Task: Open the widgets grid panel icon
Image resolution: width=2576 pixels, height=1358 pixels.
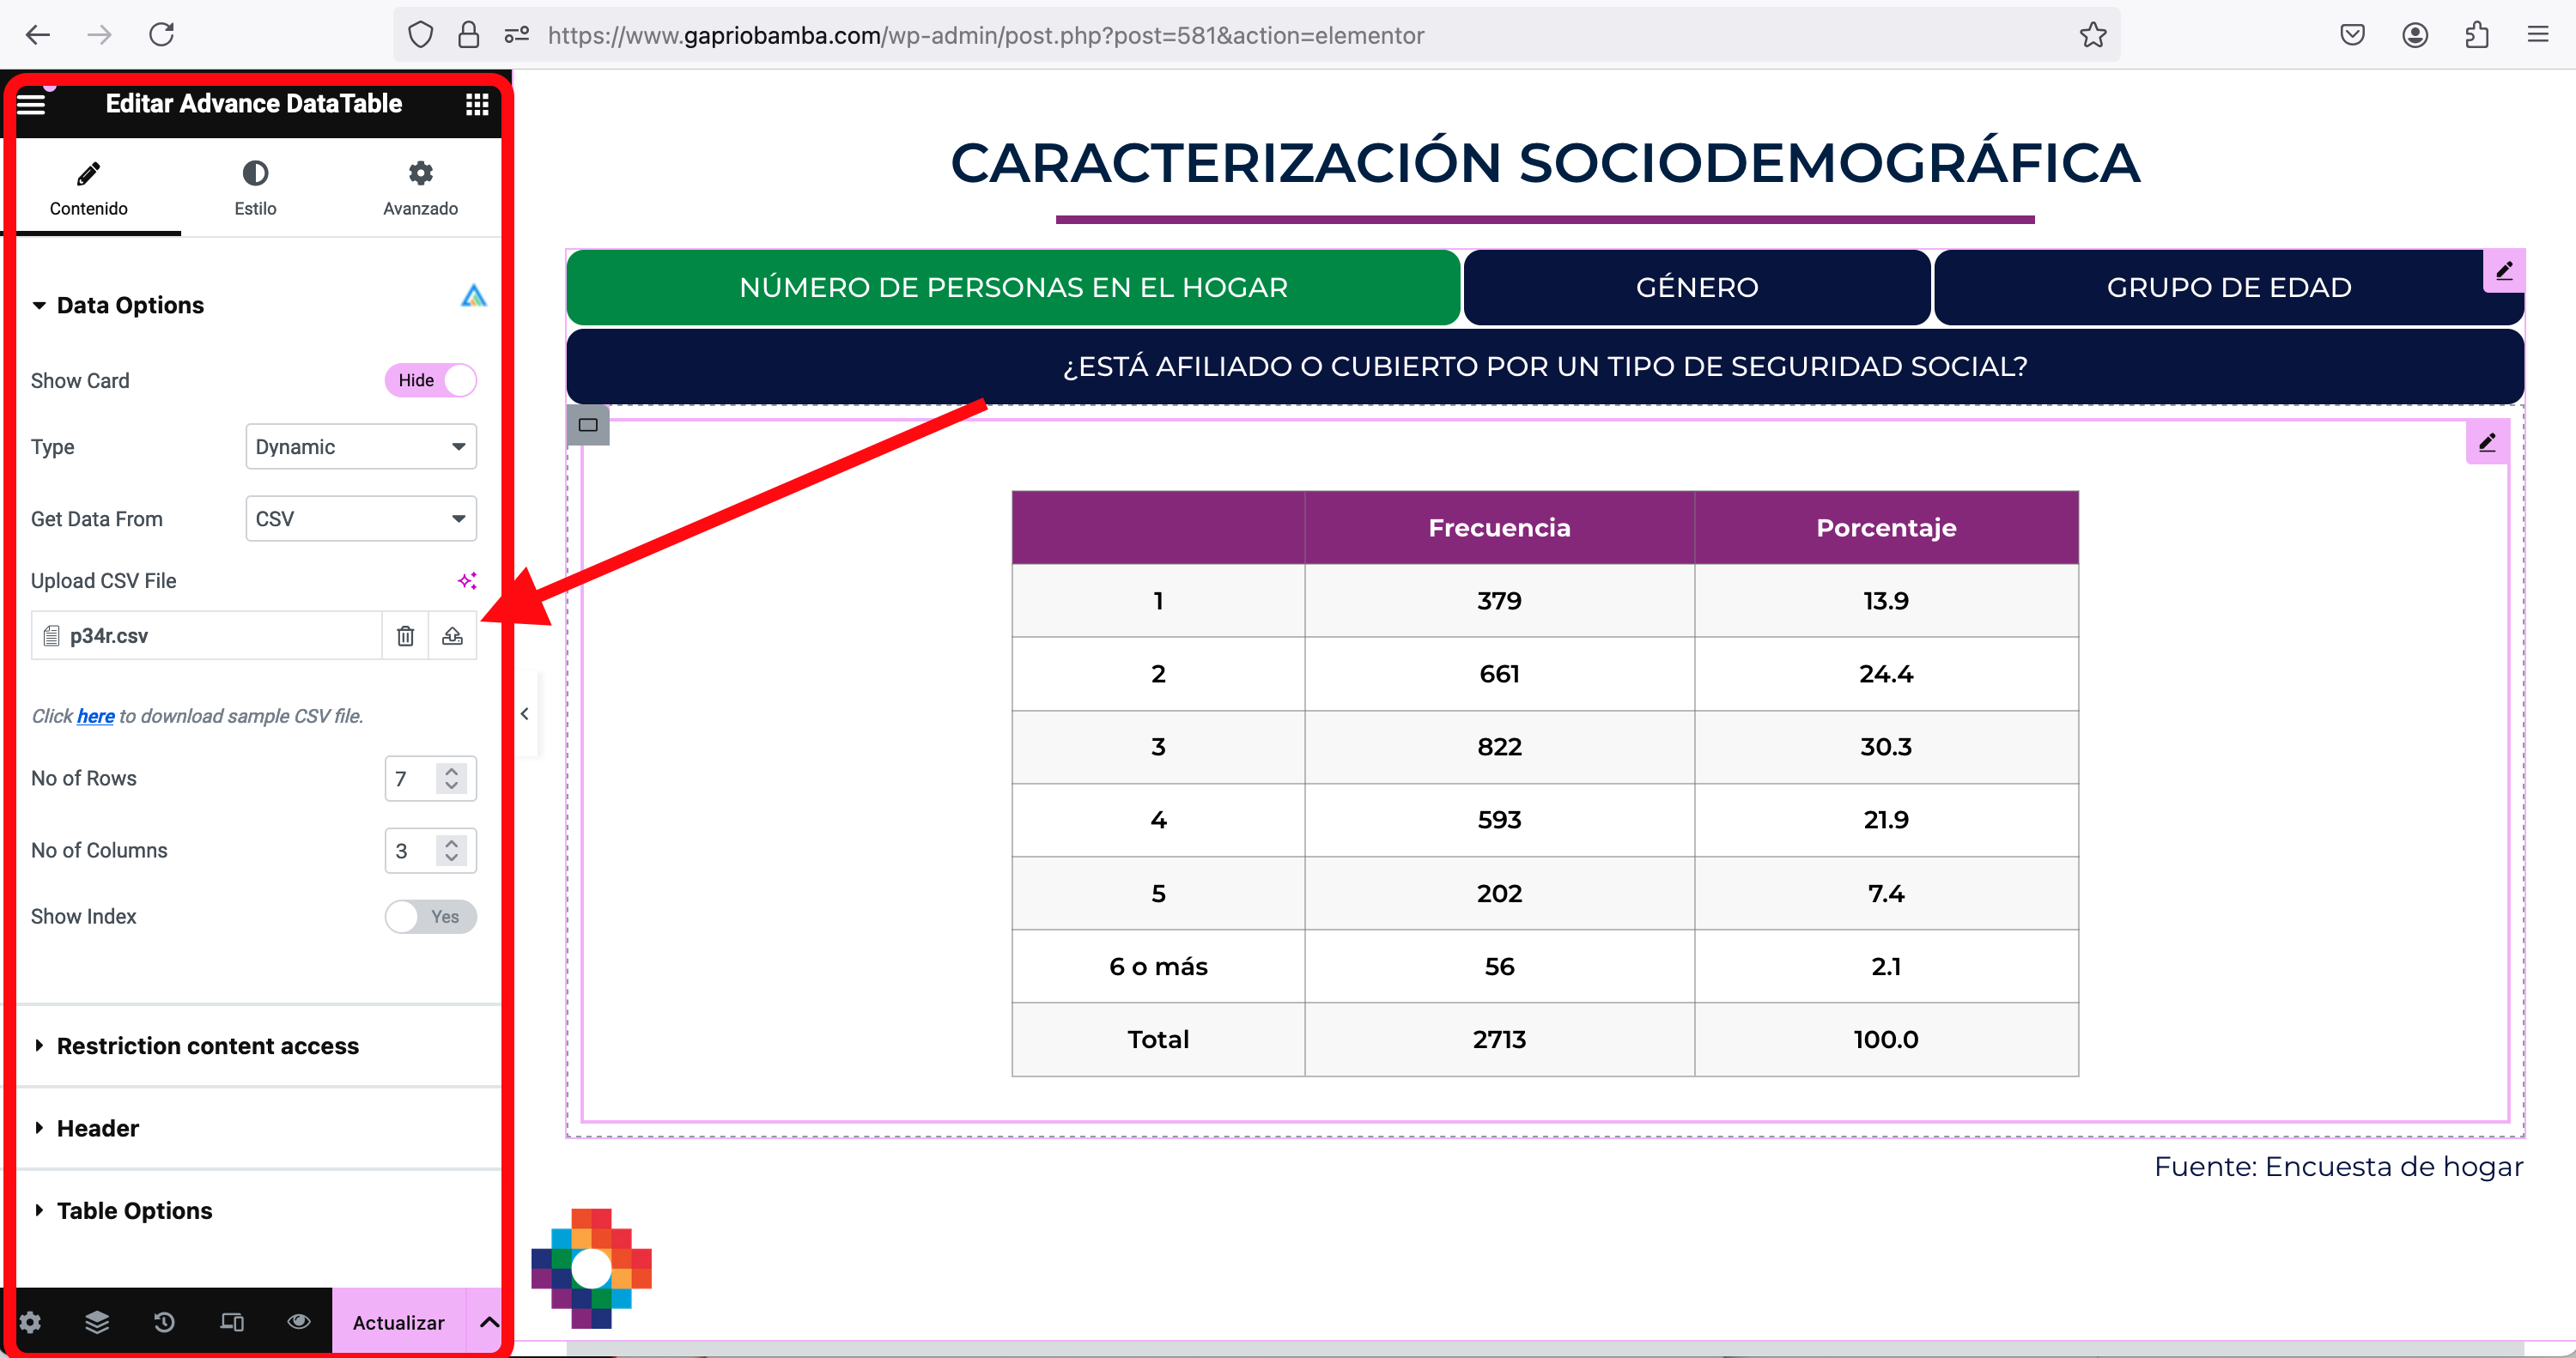Action: (477, 104)
